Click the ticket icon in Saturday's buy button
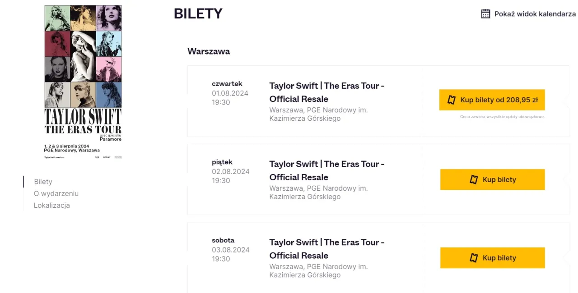Image resolution: width=578 pixels, height=293 pixels. (474, 258)
